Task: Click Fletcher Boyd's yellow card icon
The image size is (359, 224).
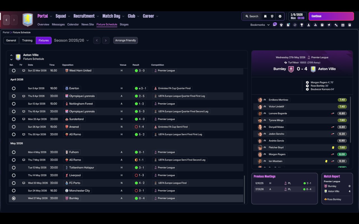Action: tap(333, 148)
